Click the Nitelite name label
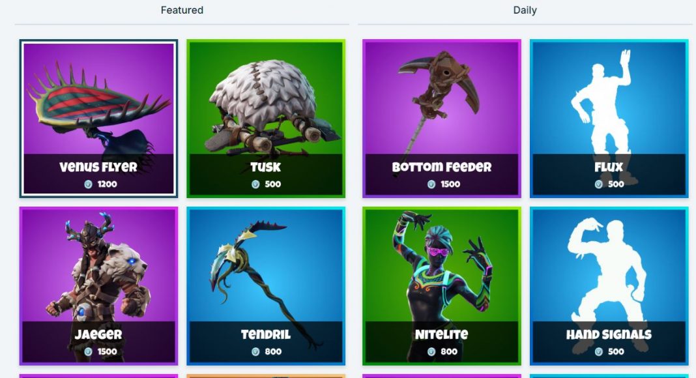Screen dimensions: 696x378 442,334
